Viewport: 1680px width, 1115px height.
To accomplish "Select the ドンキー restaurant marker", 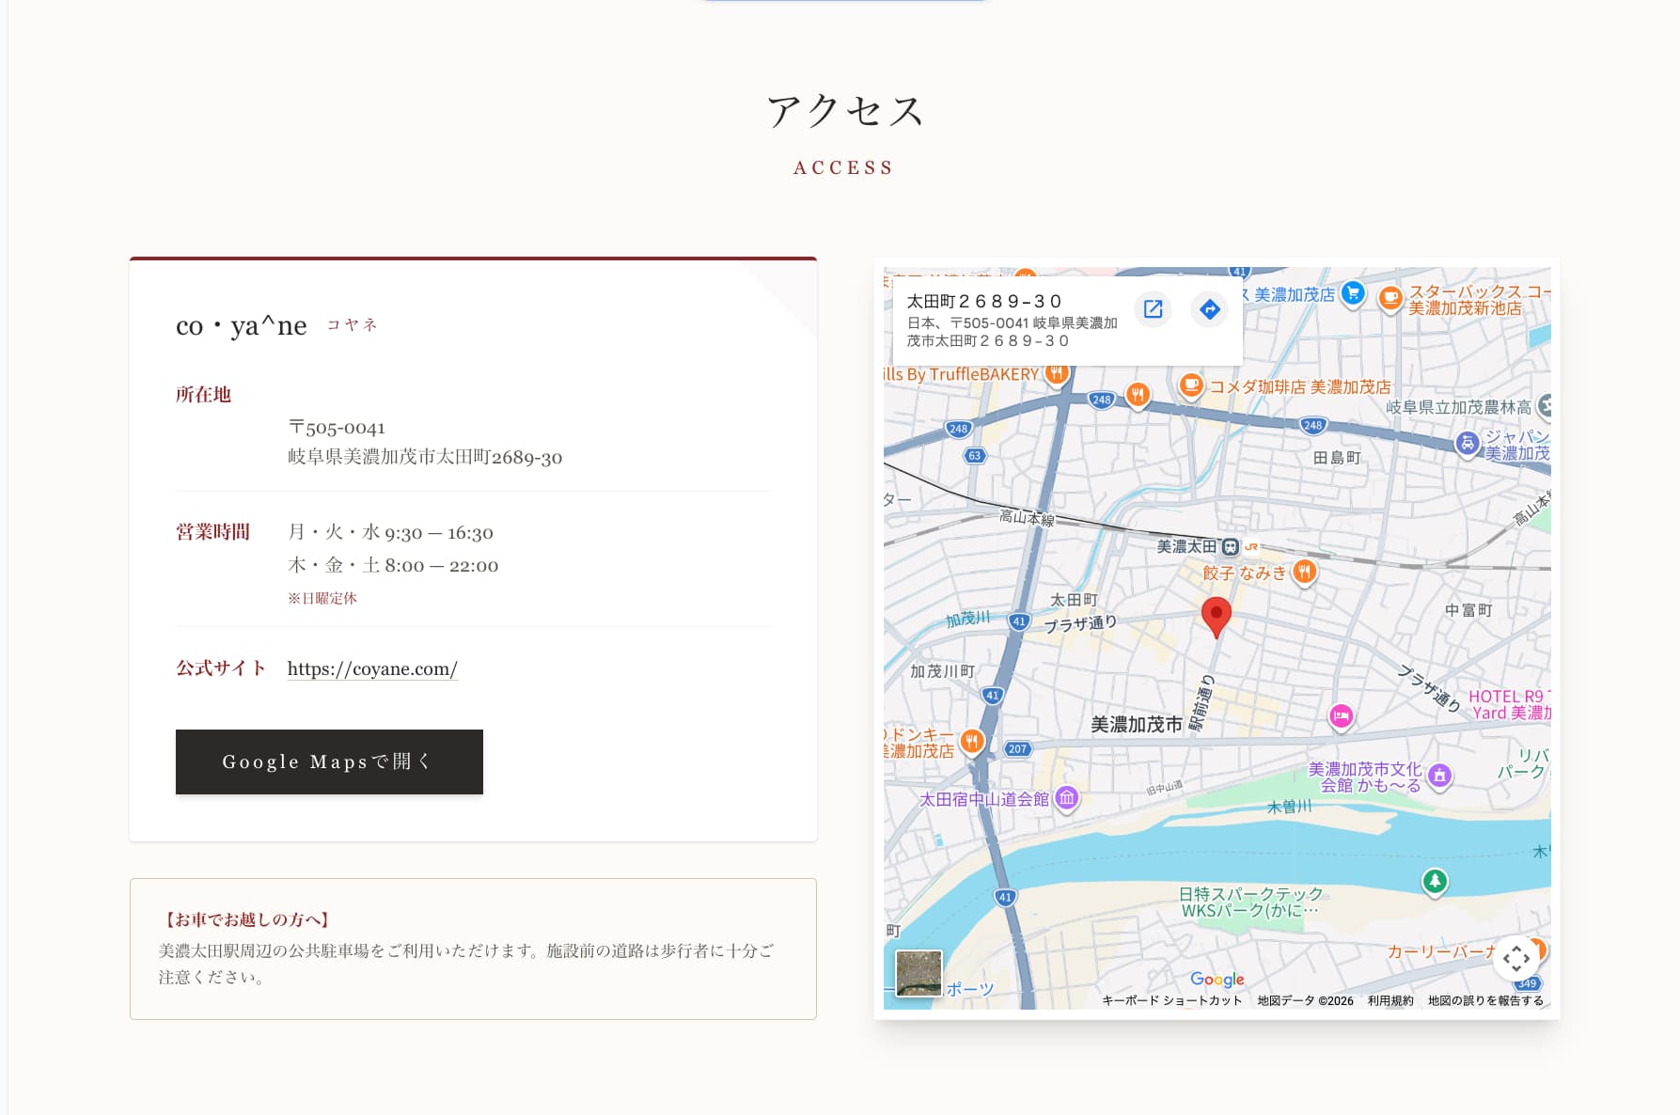I will pos(972,742).
